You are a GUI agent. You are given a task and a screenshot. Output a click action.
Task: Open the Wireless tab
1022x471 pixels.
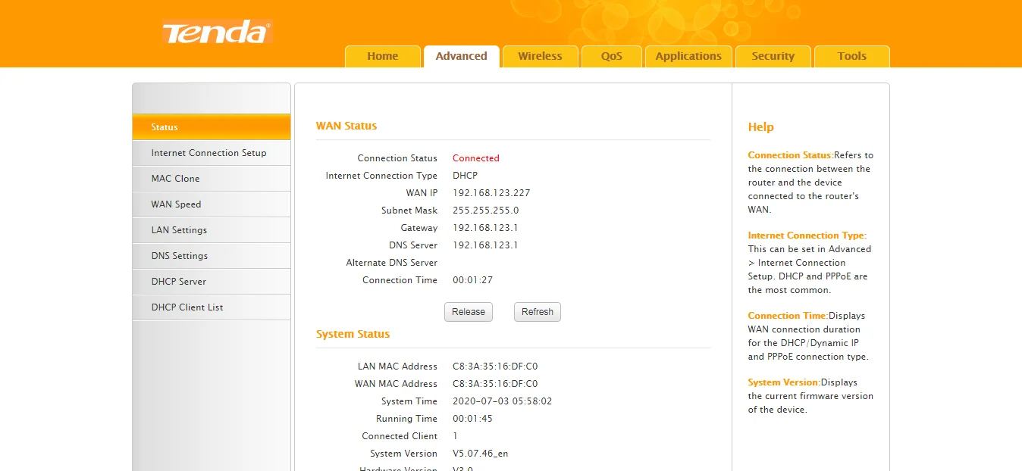pos(540,56)
